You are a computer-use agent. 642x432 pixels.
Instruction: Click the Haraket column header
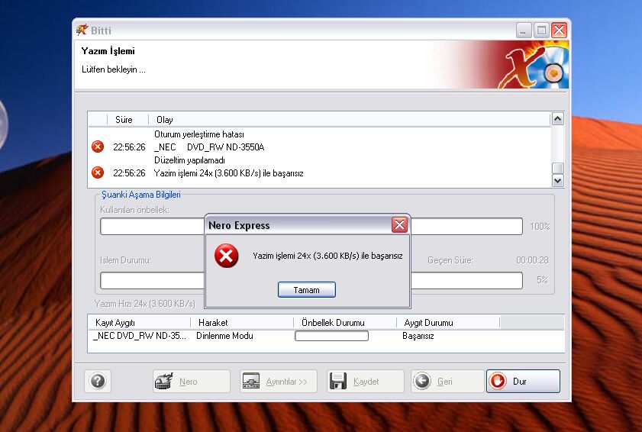(x=243, y=323)
